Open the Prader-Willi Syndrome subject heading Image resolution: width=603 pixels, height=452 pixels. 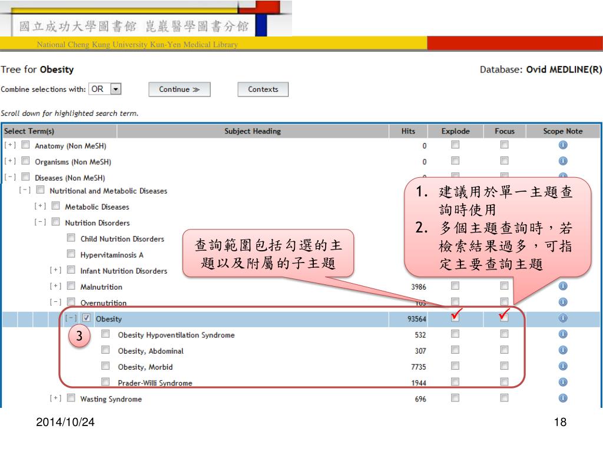[x=155, y=383]
